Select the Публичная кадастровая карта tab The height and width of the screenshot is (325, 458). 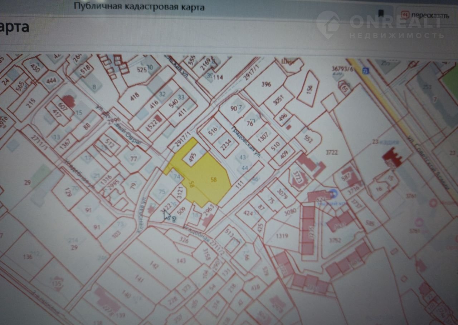(139, 6)
